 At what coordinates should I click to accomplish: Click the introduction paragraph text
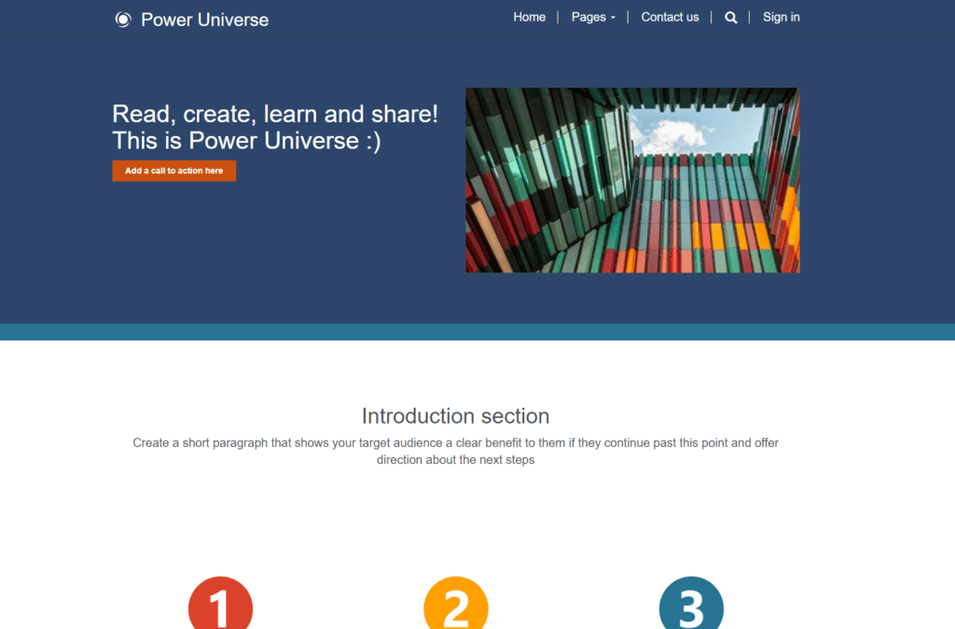[x=455, y=451]
